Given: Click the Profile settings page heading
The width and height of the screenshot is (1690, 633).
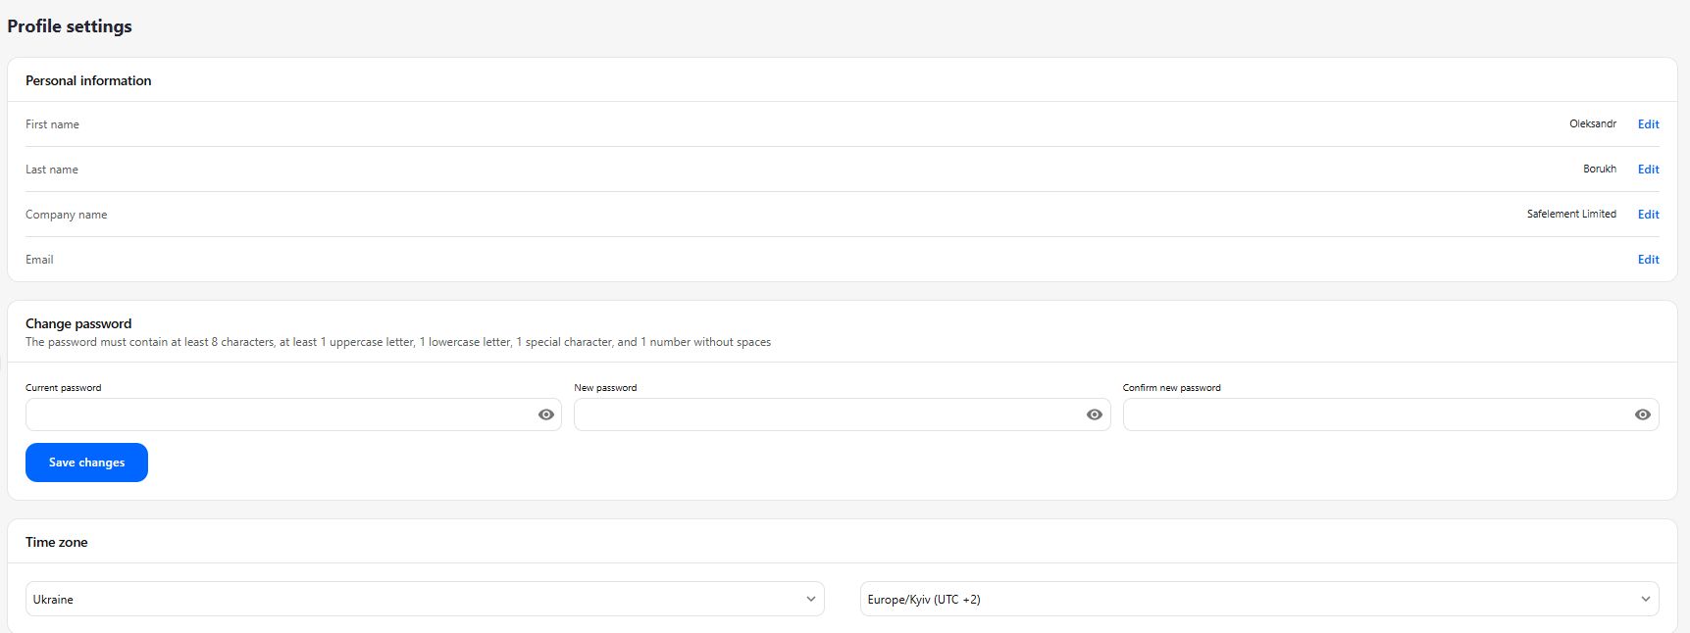Looking at the screenshot, I should pyautogui.click(x=70, y=26).
